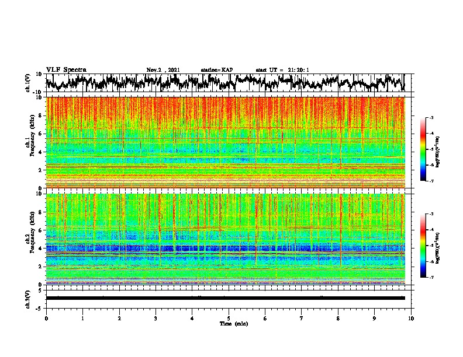Click the "-3" label on ch.2 color bar
This screenshot has width=463, height=357.
pos(431,214)
